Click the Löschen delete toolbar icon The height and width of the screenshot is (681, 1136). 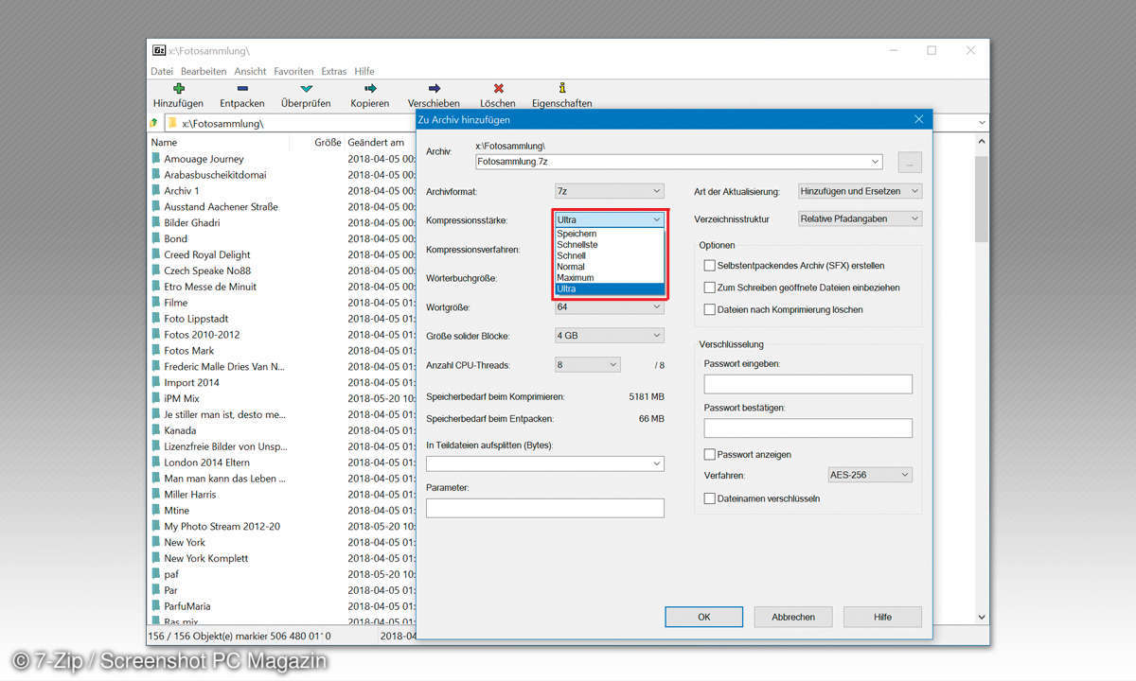pyautogui.click(x=498, y=88)
